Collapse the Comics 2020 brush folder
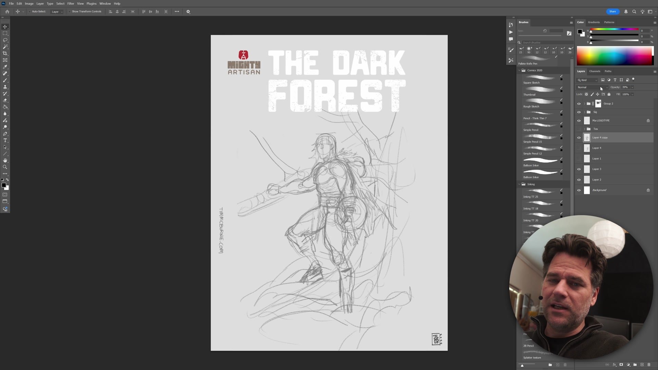This screenshot has height=370, width=658. coord(519,70)
